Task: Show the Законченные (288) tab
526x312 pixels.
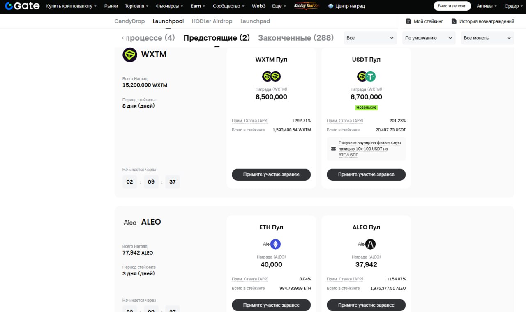Action: click(296, 38)
